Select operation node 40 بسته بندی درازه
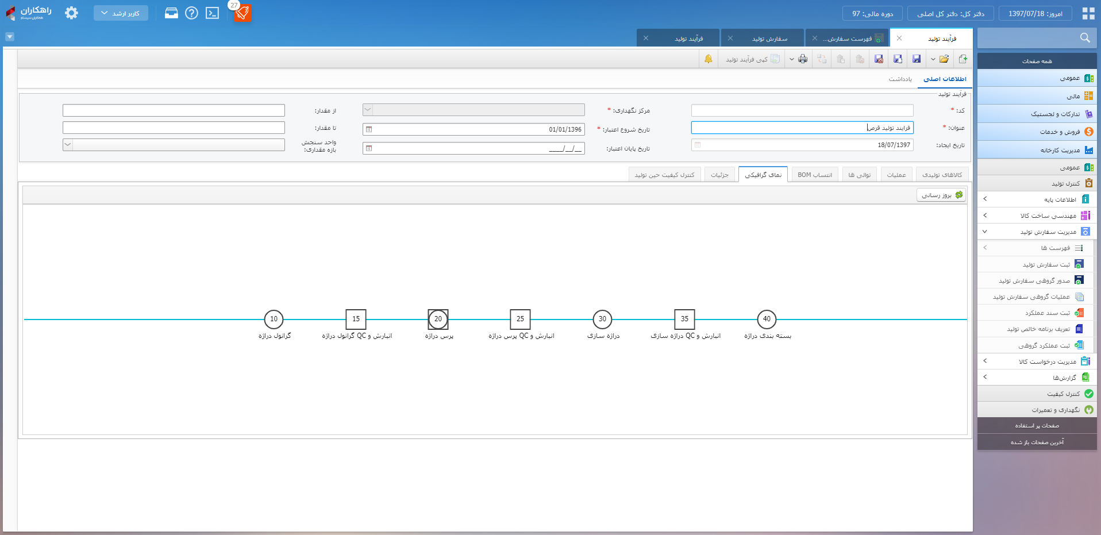 (767, 319)
